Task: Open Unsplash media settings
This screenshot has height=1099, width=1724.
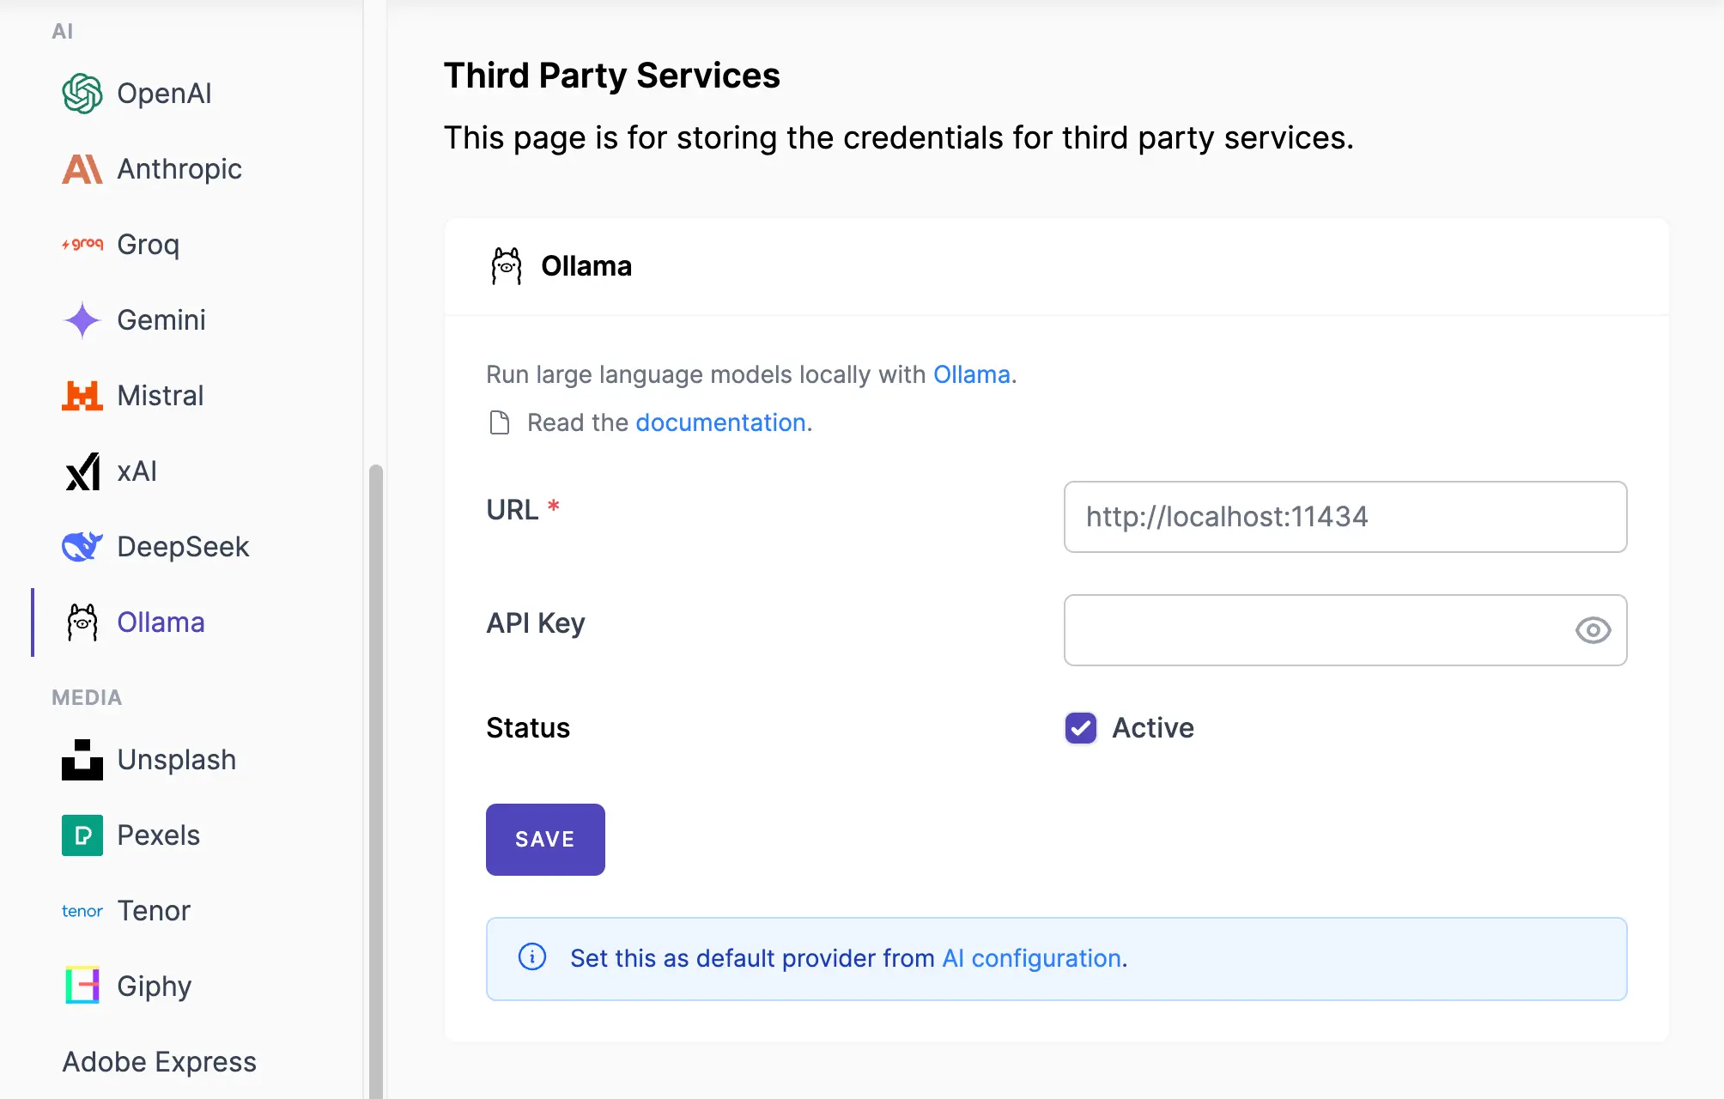Action: [x=175, y=760]
